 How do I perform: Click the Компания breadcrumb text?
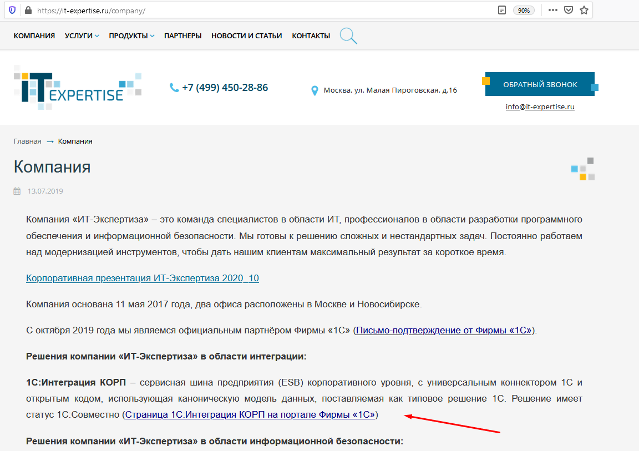pyautogui.click(x=75, y=141)
